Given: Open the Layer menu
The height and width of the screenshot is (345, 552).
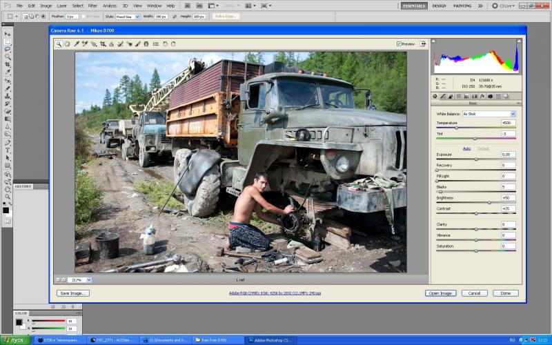Looking at the screenshot, I should point(61,6).
